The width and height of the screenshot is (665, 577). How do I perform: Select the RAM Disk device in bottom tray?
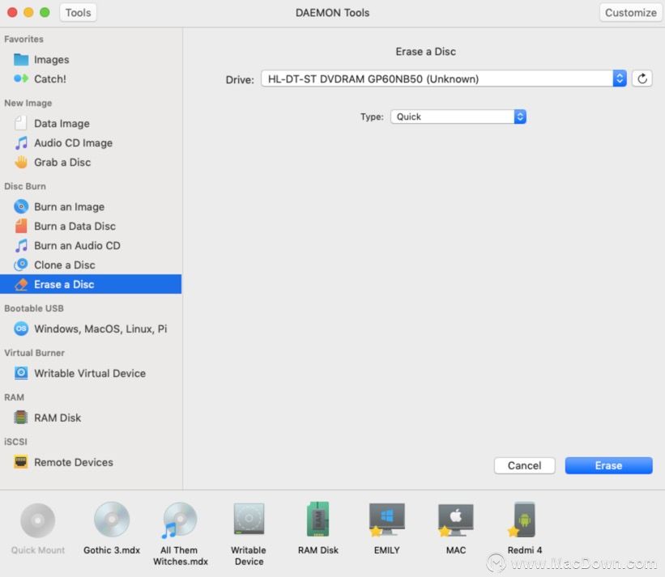318,520
